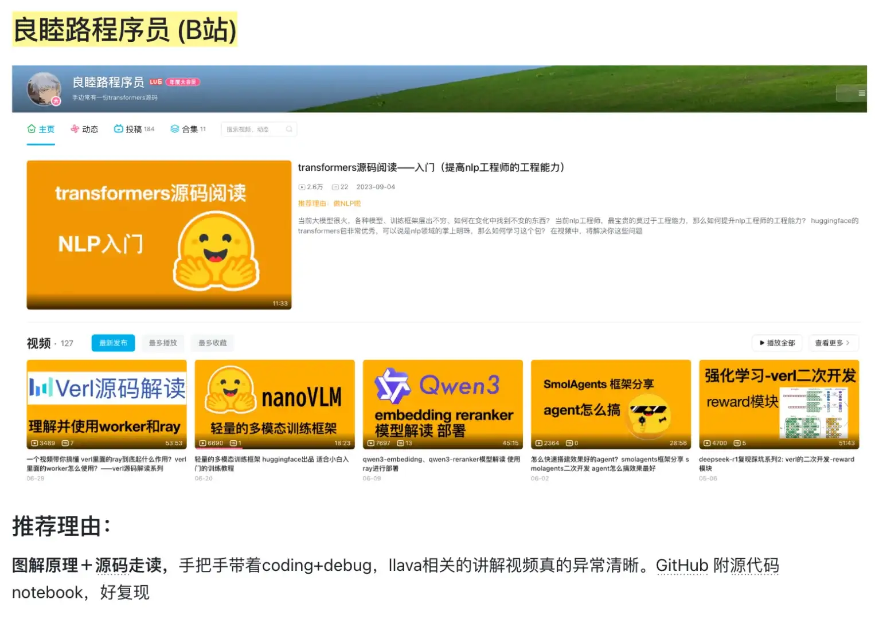
Task: Select the 最新发布 sort option
Action: 113,343
